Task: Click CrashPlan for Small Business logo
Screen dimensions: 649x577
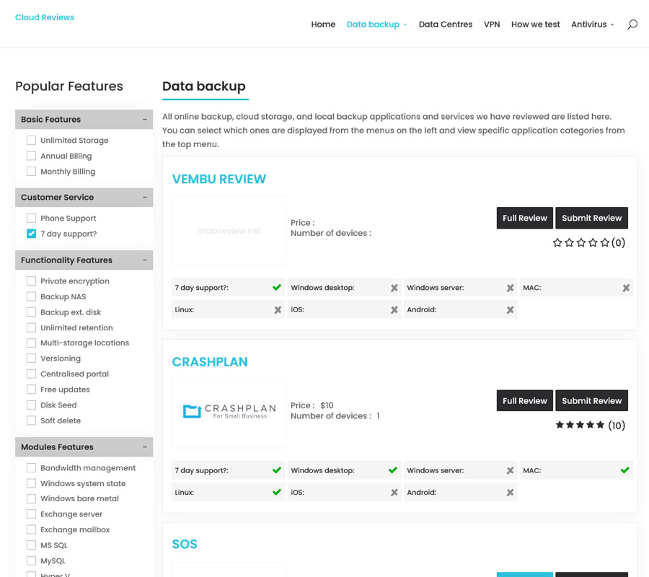Action: point(229,413)
